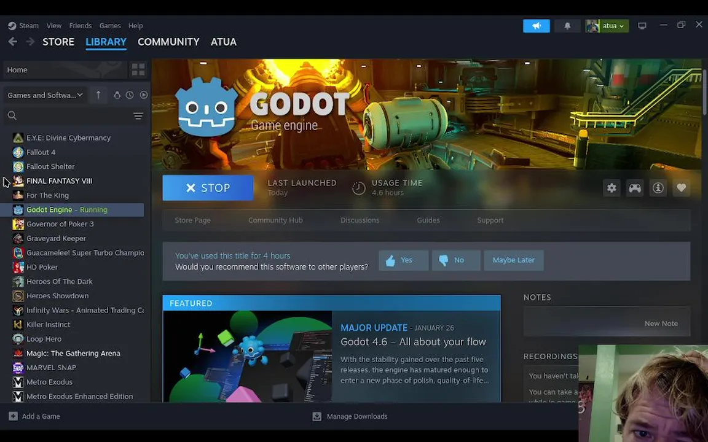This screenshot has height=442, width=708.
Task: Open the Guides link
Action: pyautogui.click(x=428, y=220)
